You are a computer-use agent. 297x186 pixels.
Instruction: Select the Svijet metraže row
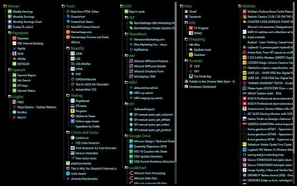[254, 37]
